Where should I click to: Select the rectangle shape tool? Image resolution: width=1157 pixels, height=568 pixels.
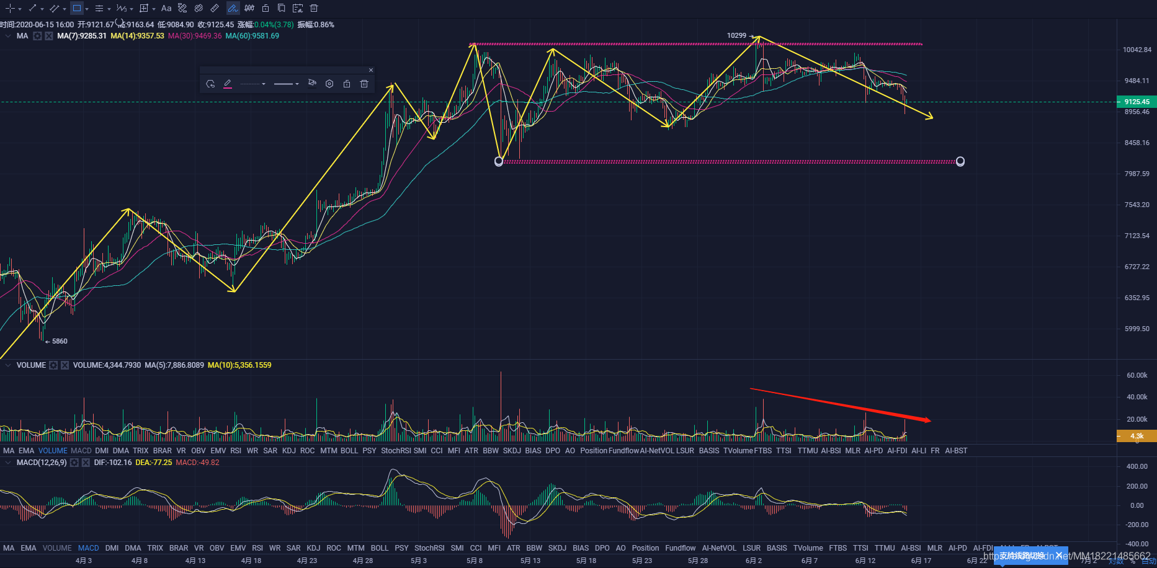click(x=76, y=8)
